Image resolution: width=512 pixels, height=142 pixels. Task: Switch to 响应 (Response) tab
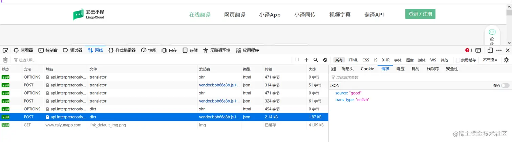pyautogui.click(x=401, y=69)
